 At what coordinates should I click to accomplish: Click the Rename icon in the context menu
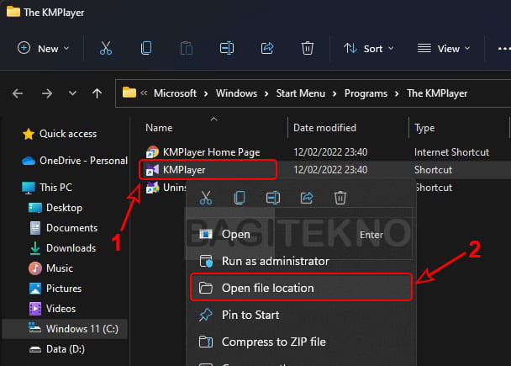pos(273,198)
